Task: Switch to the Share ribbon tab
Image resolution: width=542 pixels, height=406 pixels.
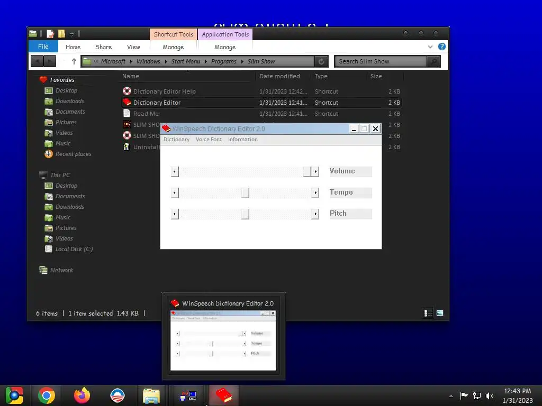Action: tap(103, 47)
